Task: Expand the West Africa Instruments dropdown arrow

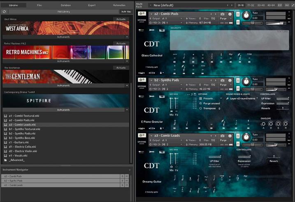Action: pos(127,37)
